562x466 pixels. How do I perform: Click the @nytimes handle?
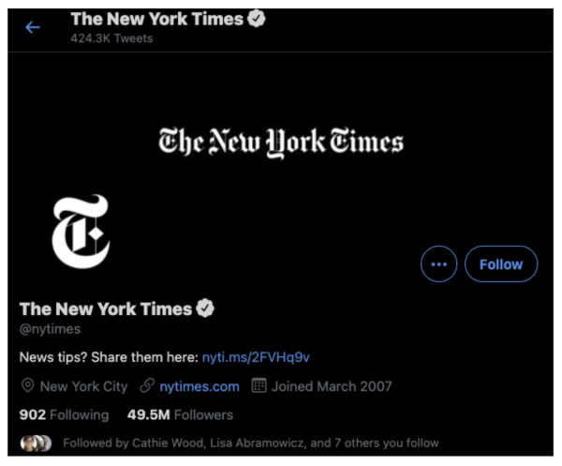(50, 329)
